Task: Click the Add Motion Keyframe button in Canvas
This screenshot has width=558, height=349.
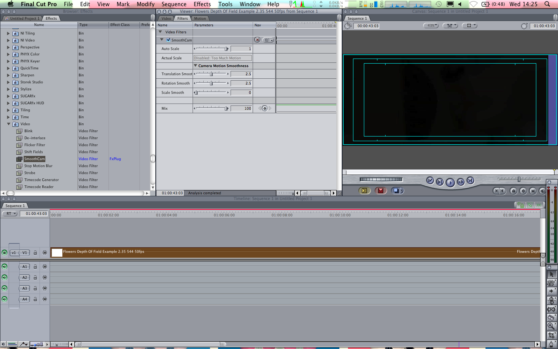Action: coord(523,191)
